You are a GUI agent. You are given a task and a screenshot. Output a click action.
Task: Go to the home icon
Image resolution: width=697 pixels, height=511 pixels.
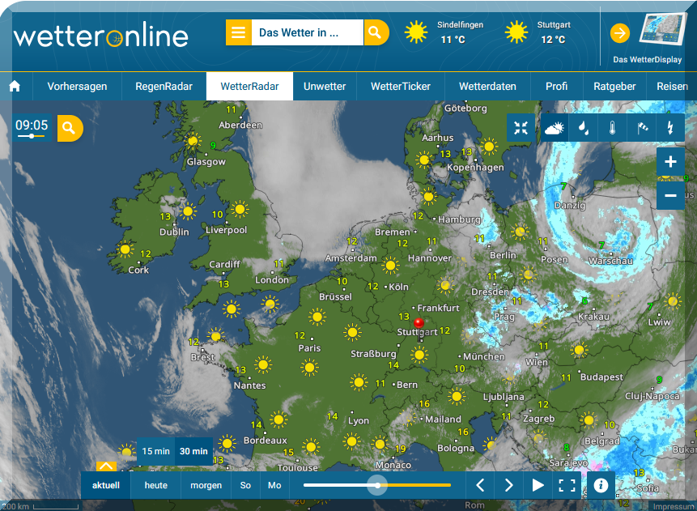pyautogui.click(x=15, y=87)
